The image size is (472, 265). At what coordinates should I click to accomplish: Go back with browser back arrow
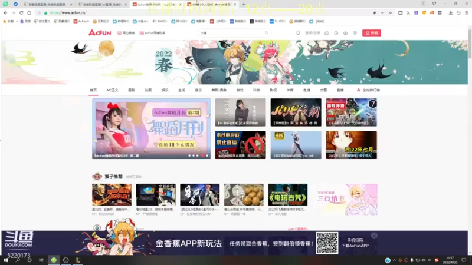[5, 13]
